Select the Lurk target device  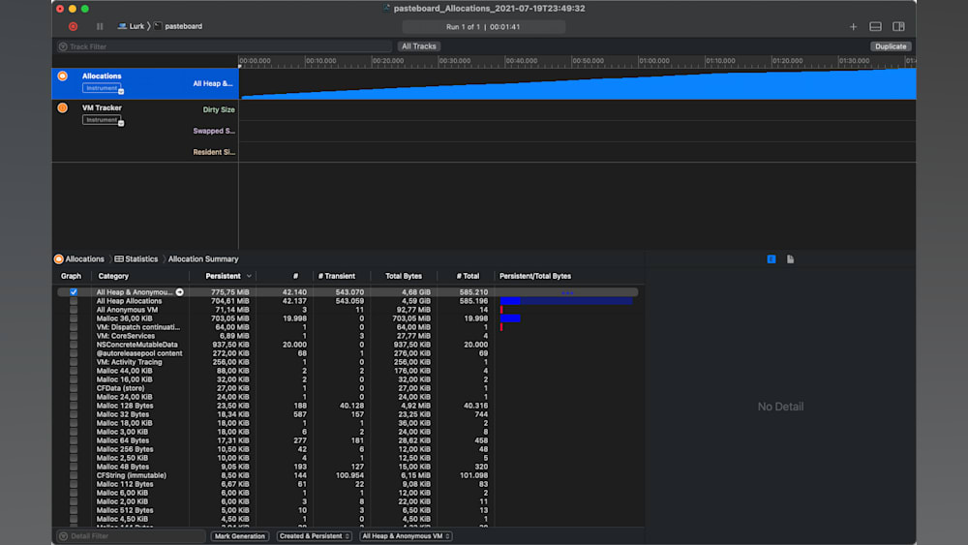tap(131, 26)
